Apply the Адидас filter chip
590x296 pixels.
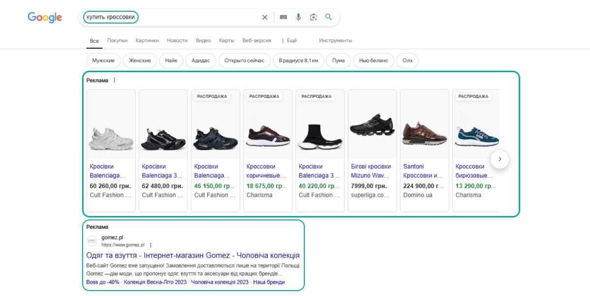[201, 60]
